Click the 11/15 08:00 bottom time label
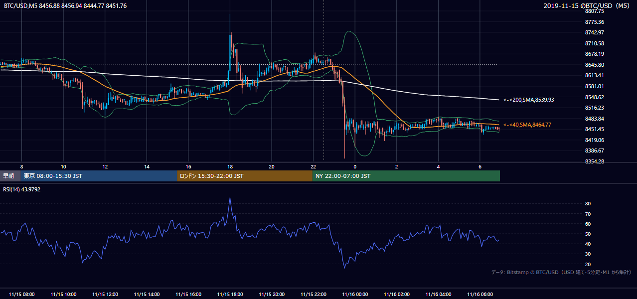The image size is (637, 299). point(21,295)
